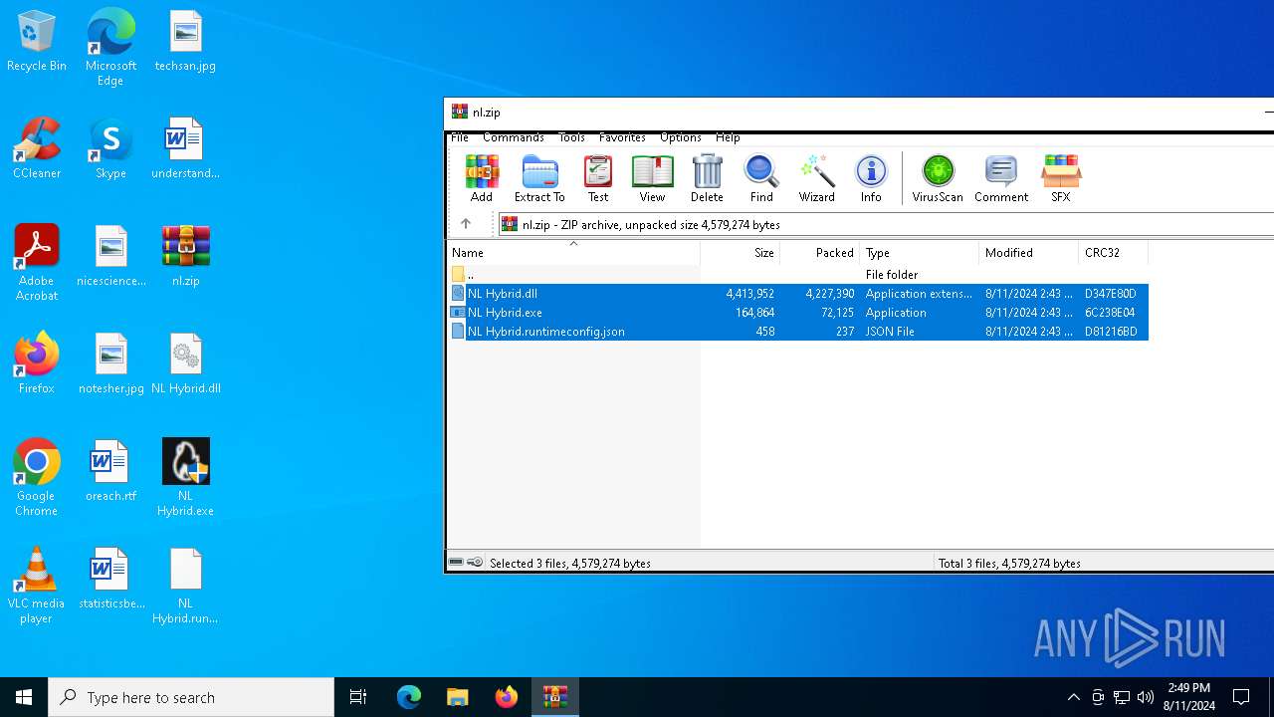Open File Explorer from the taskbar
Image resolution: width=1274 pixels, height=717 pixels.
(457, 697)
